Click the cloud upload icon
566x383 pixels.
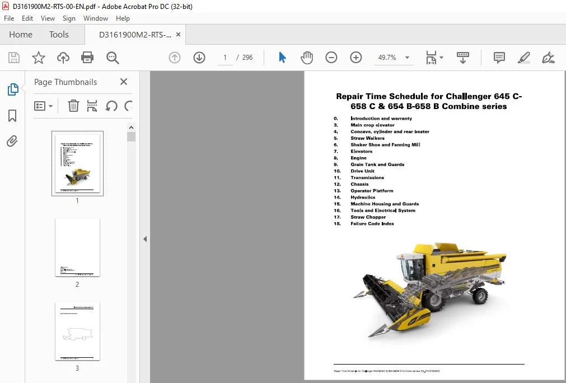coord(63,58)
